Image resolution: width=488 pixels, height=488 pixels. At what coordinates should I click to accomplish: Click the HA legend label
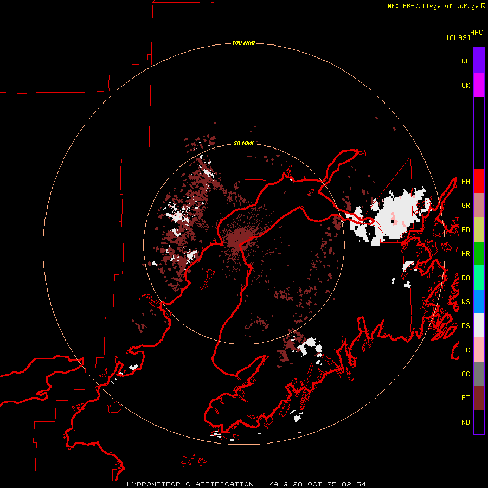tap(465, 182)
